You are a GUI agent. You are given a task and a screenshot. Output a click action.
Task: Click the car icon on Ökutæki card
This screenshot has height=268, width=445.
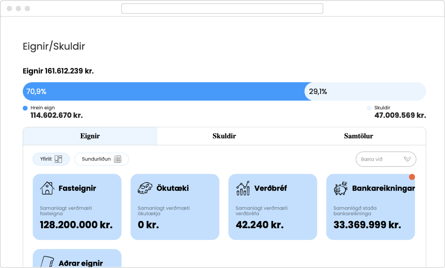point(145,188)
